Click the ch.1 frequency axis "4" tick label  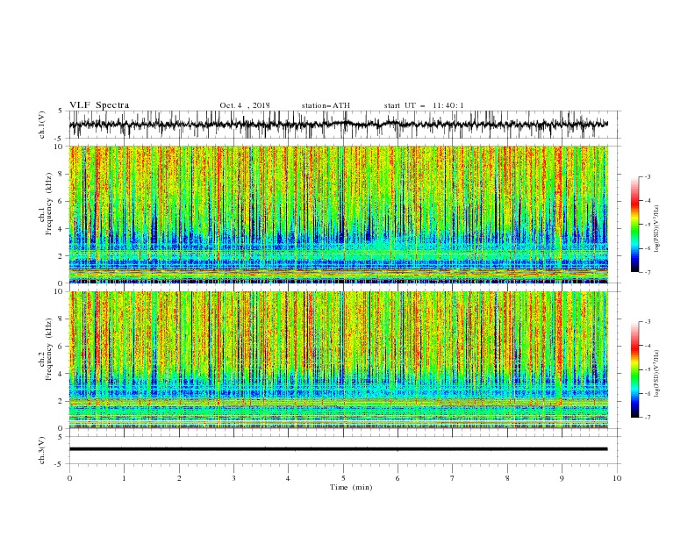[x=61, y=229]
